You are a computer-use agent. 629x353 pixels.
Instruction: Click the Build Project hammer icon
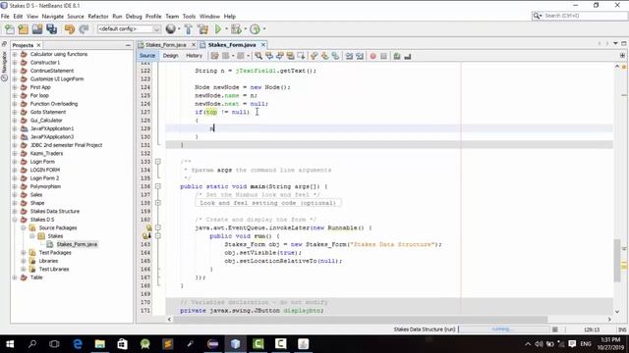pos(188,29)
